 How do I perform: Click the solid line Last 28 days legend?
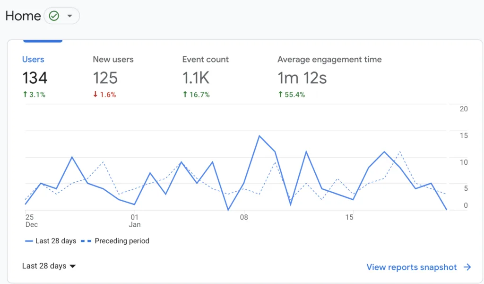tap(51, 241)
